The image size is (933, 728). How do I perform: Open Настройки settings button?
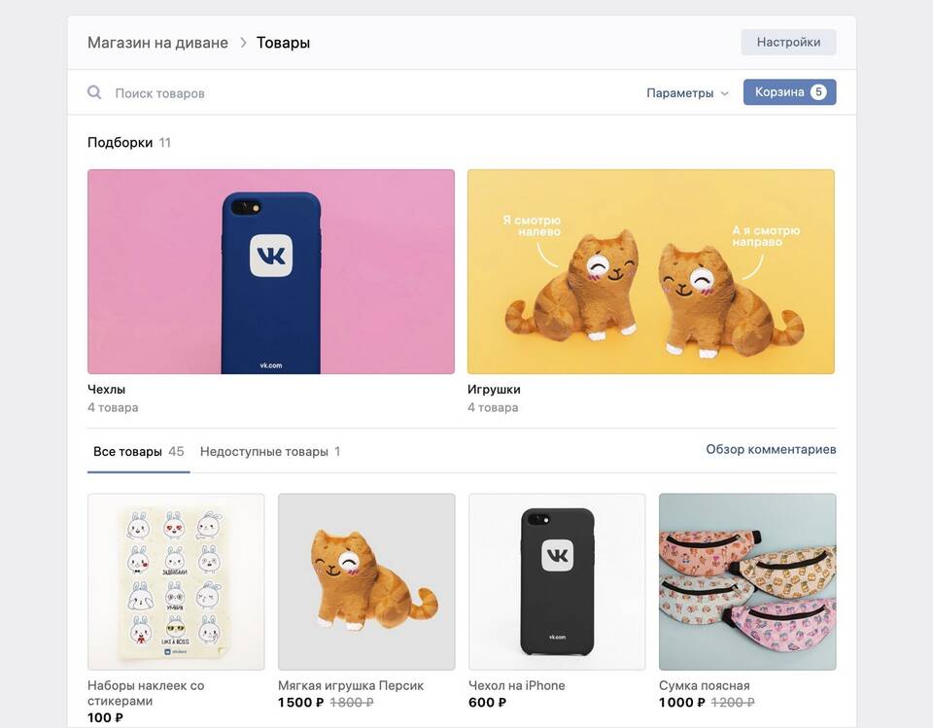pos(788,42)
